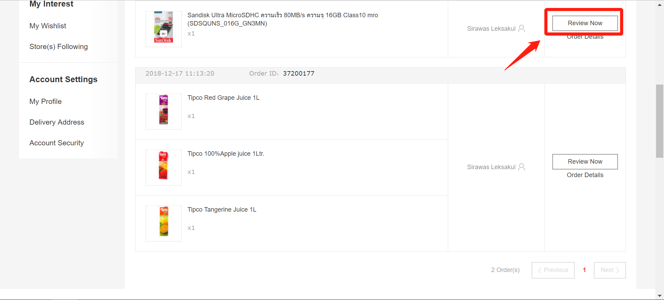The width and height of the screenshot is (664, 300).
Task: Open Store(s) Following in the sidebar
Action: 58,47
